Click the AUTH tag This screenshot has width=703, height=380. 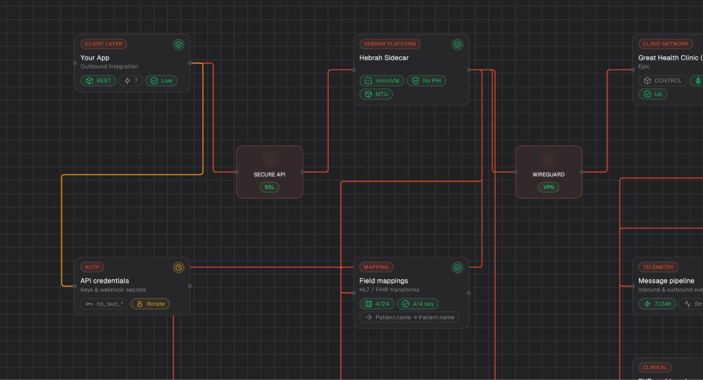[92, 267]
